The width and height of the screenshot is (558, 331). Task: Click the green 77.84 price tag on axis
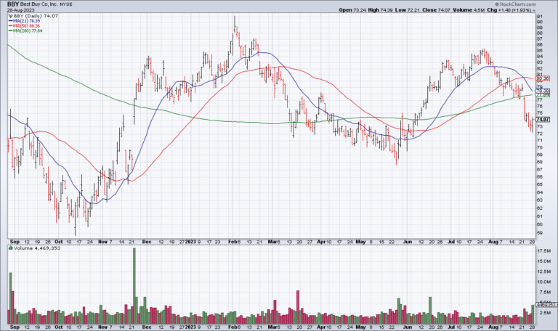542,95
